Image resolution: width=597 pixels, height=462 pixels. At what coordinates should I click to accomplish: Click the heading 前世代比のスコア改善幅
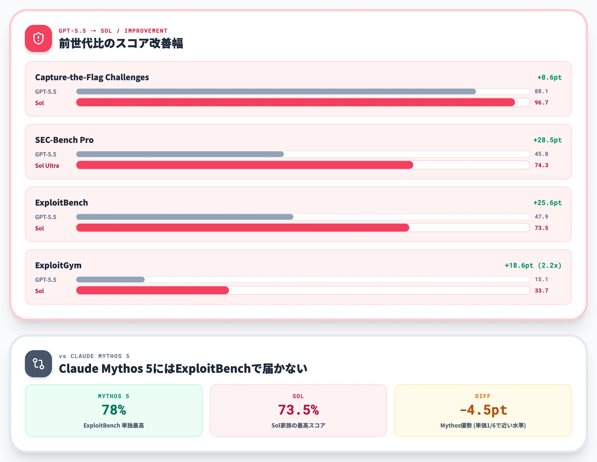[x=121, y=43]
